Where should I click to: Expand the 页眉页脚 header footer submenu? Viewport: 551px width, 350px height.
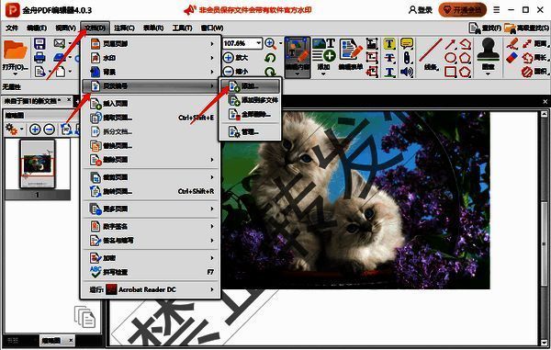tap(152, 43)
